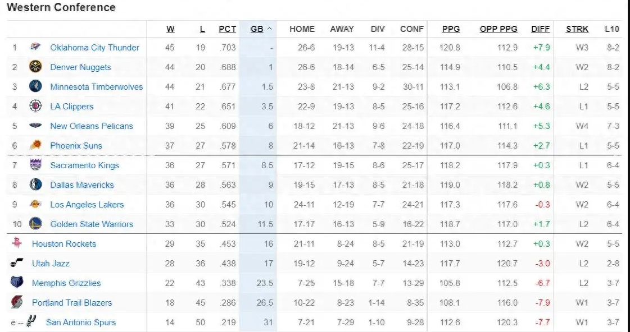Screen dimensions: 630x332
Task: Sort by the STRK column header
Action: [577, 29]
